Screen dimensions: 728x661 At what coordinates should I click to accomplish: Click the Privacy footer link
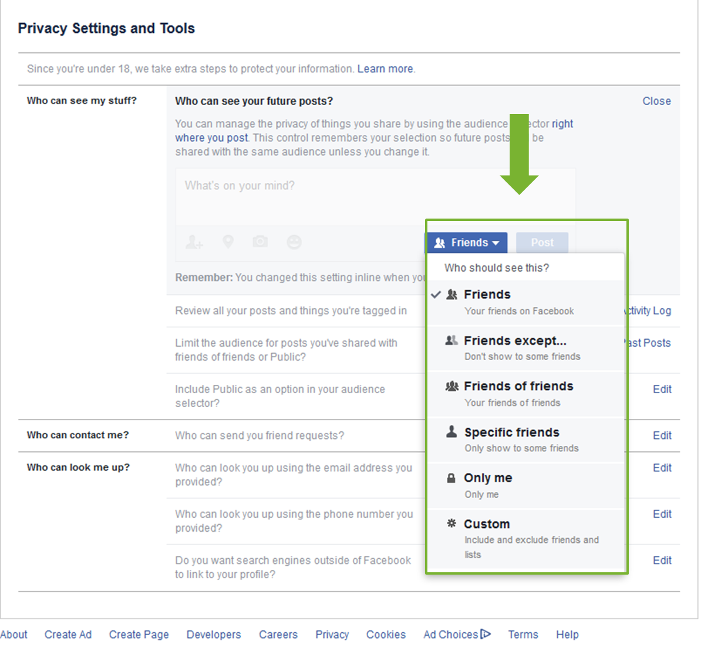pos(332,635)
